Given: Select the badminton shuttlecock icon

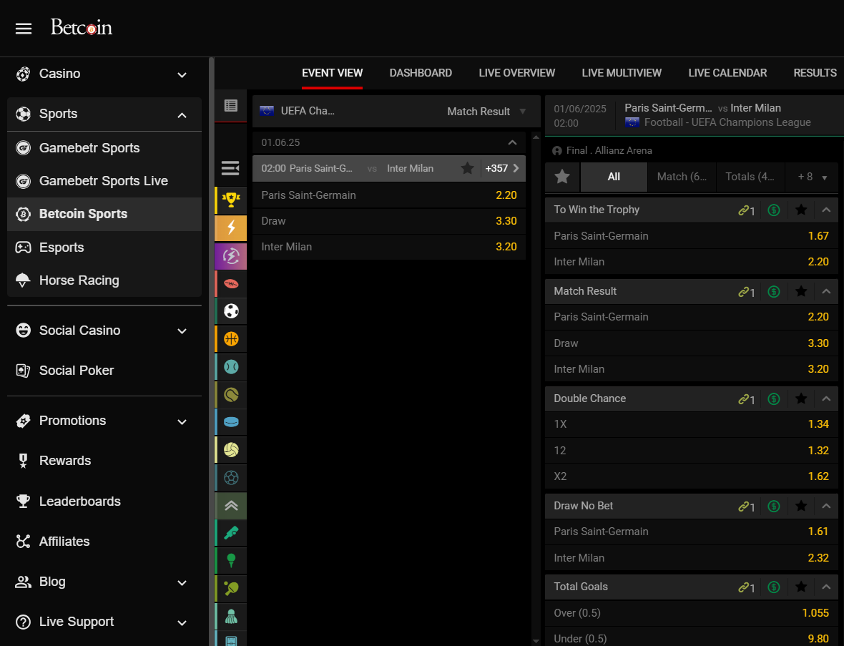Looking at the screenshot, I should (231, 617).
